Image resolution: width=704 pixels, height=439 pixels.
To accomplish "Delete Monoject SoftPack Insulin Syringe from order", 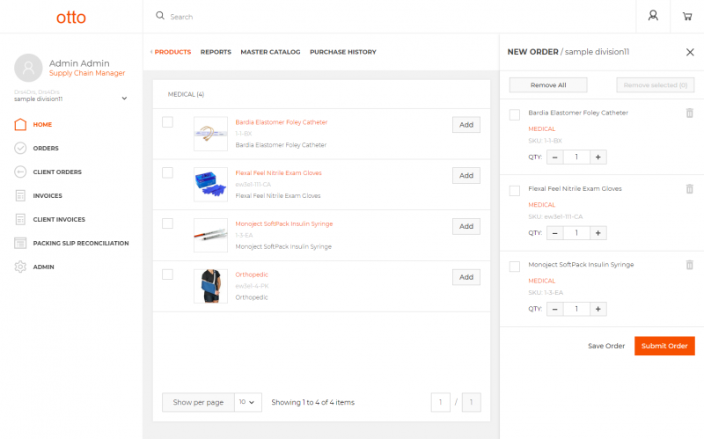I will pos(690,265).
